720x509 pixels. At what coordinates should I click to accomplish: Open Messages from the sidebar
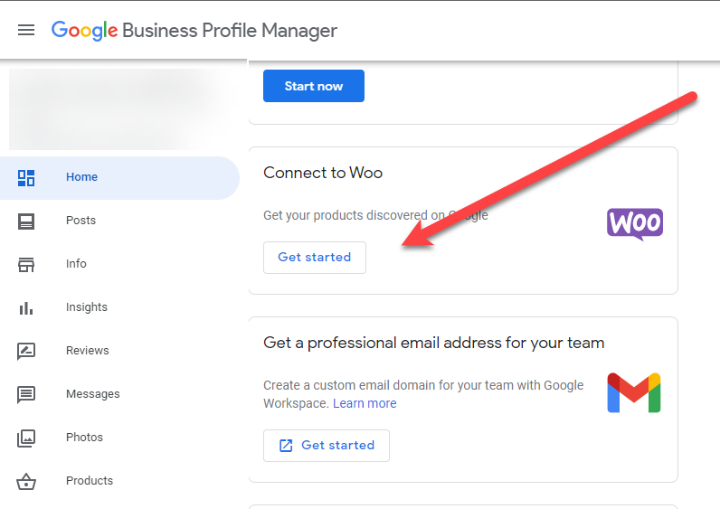(x=93, y=394)
